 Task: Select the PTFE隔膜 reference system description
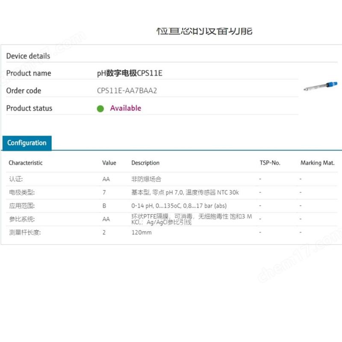[192, 219]
